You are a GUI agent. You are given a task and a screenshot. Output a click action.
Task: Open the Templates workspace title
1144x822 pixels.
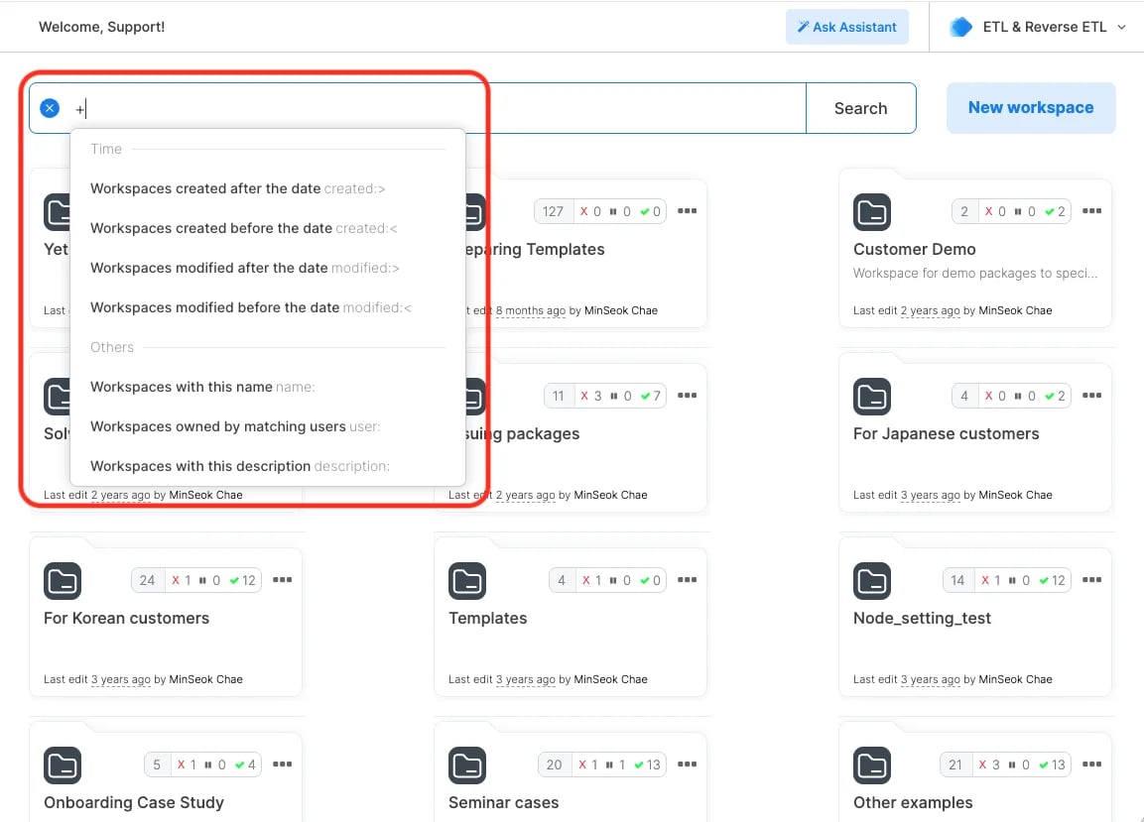pyautogui.click(x=487, y=619)
